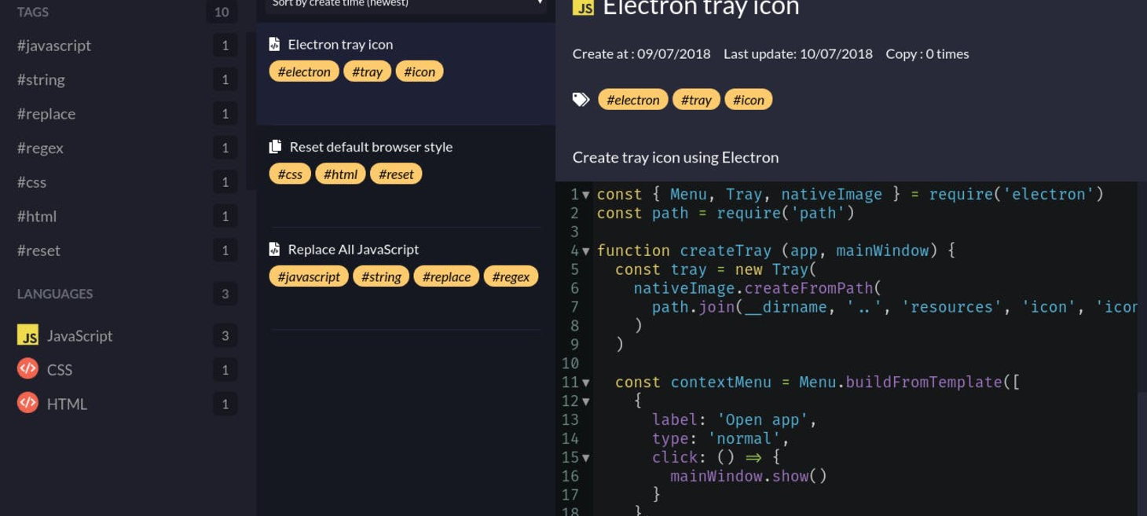
Task: Click description 'Create tray icon using Electron'
Action: click(x=676, y=157)
